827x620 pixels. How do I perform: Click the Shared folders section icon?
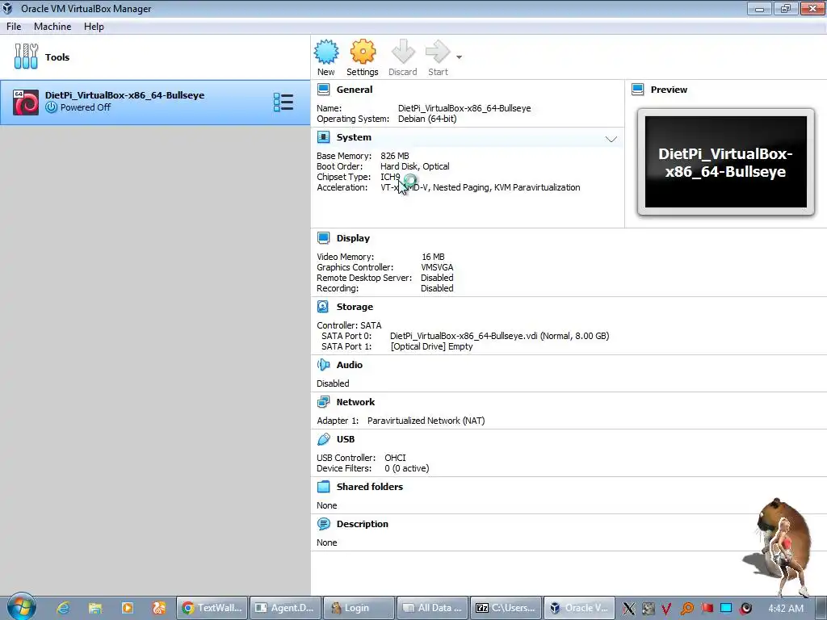pyautogui.click(x=323, y=487)
